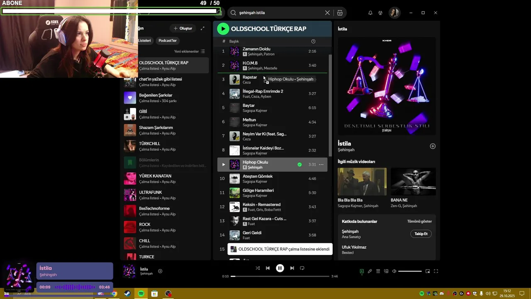Open the profile avatar menu
Viewport: 531px width, 299px height.
pyautogui.click(x=394, y=13)
